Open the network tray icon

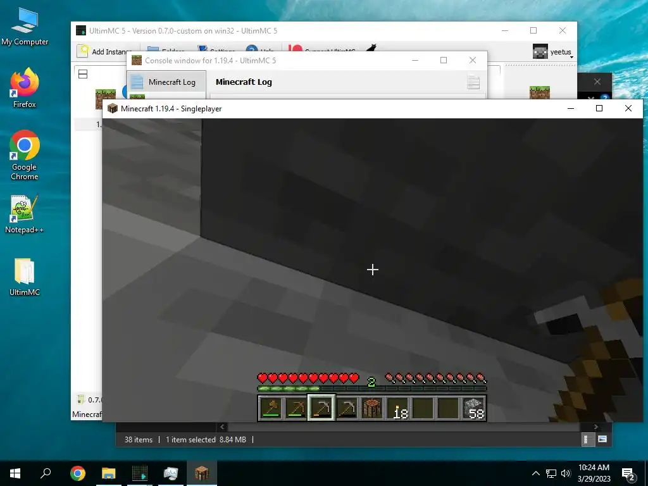tap(551, 473)
